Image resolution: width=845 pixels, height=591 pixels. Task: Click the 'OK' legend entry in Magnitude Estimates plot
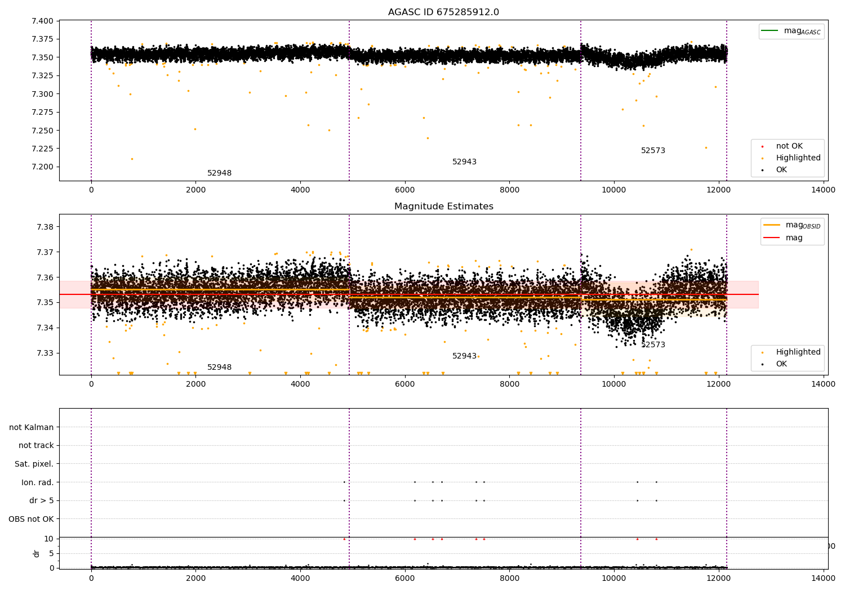(x=774, y=364)
